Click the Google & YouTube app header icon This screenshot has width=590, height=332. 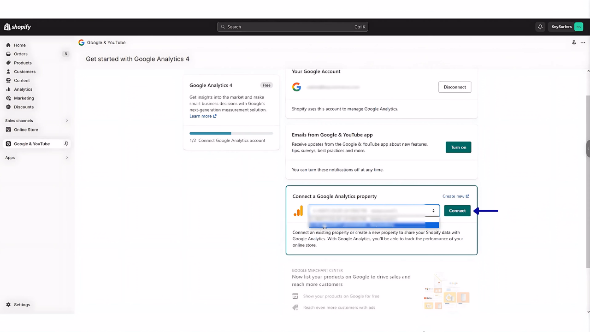(82, 42)
